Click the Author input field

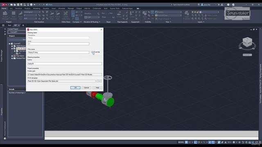pos(65,64)
